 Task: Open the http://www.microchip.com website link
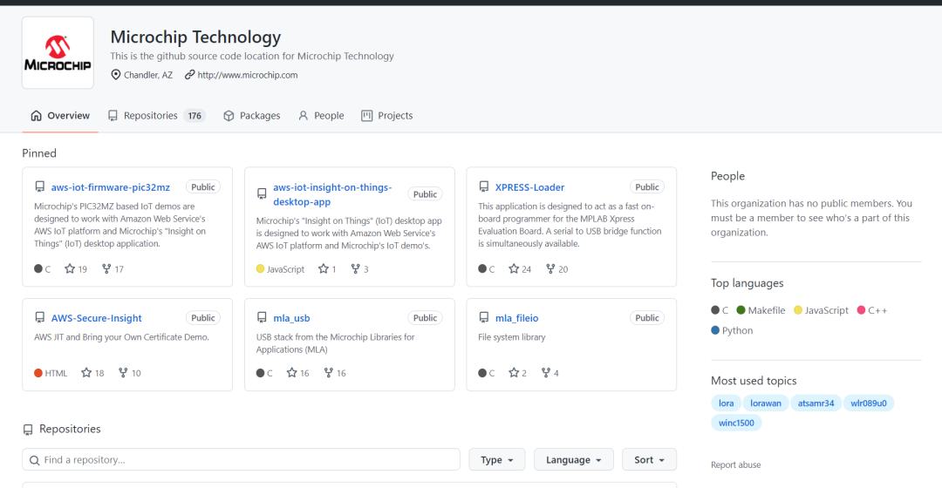248,75
